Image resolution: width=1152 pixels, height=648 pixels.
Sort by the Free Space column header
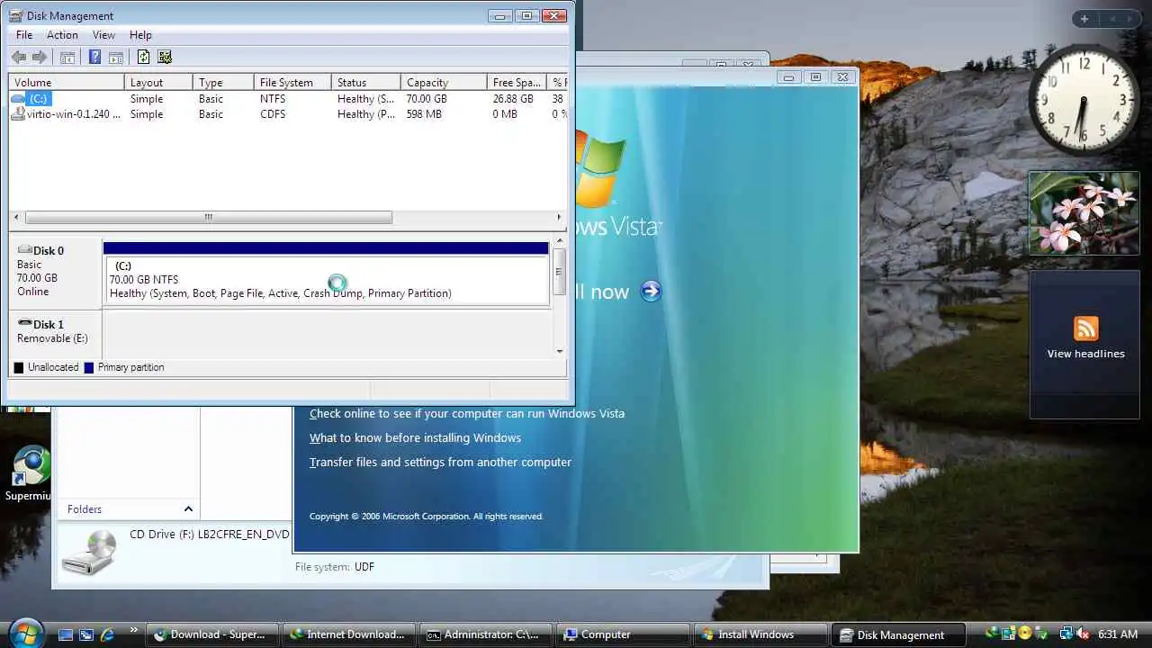point(517,82)
